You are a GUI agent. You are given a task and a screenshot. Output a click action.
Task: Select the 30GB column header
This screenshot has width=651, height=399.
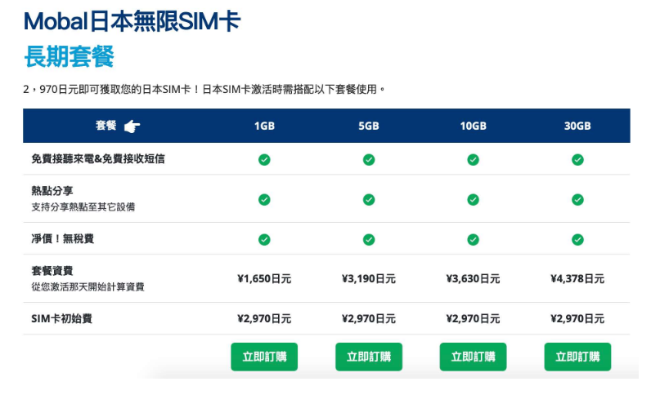click(577, 126)
